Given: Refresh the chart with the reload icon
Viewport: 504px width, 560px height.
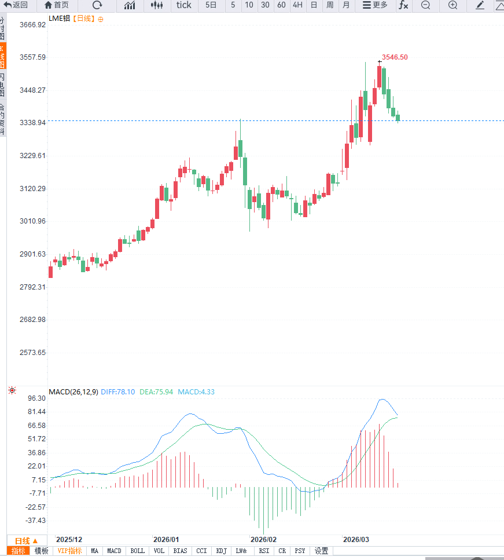Looking at the screenshot, I should pos(97,5).
